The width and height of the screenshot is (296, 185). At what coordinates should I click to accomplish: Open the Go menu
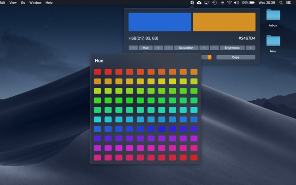pyautogui.click(x=23, y=3)
